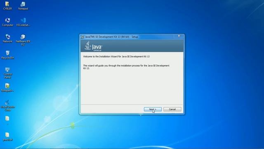The width and height of the screenshot is (264, 149).
Task: Select the Notepad++ desktop icon
Action: (x=7, y=87)
